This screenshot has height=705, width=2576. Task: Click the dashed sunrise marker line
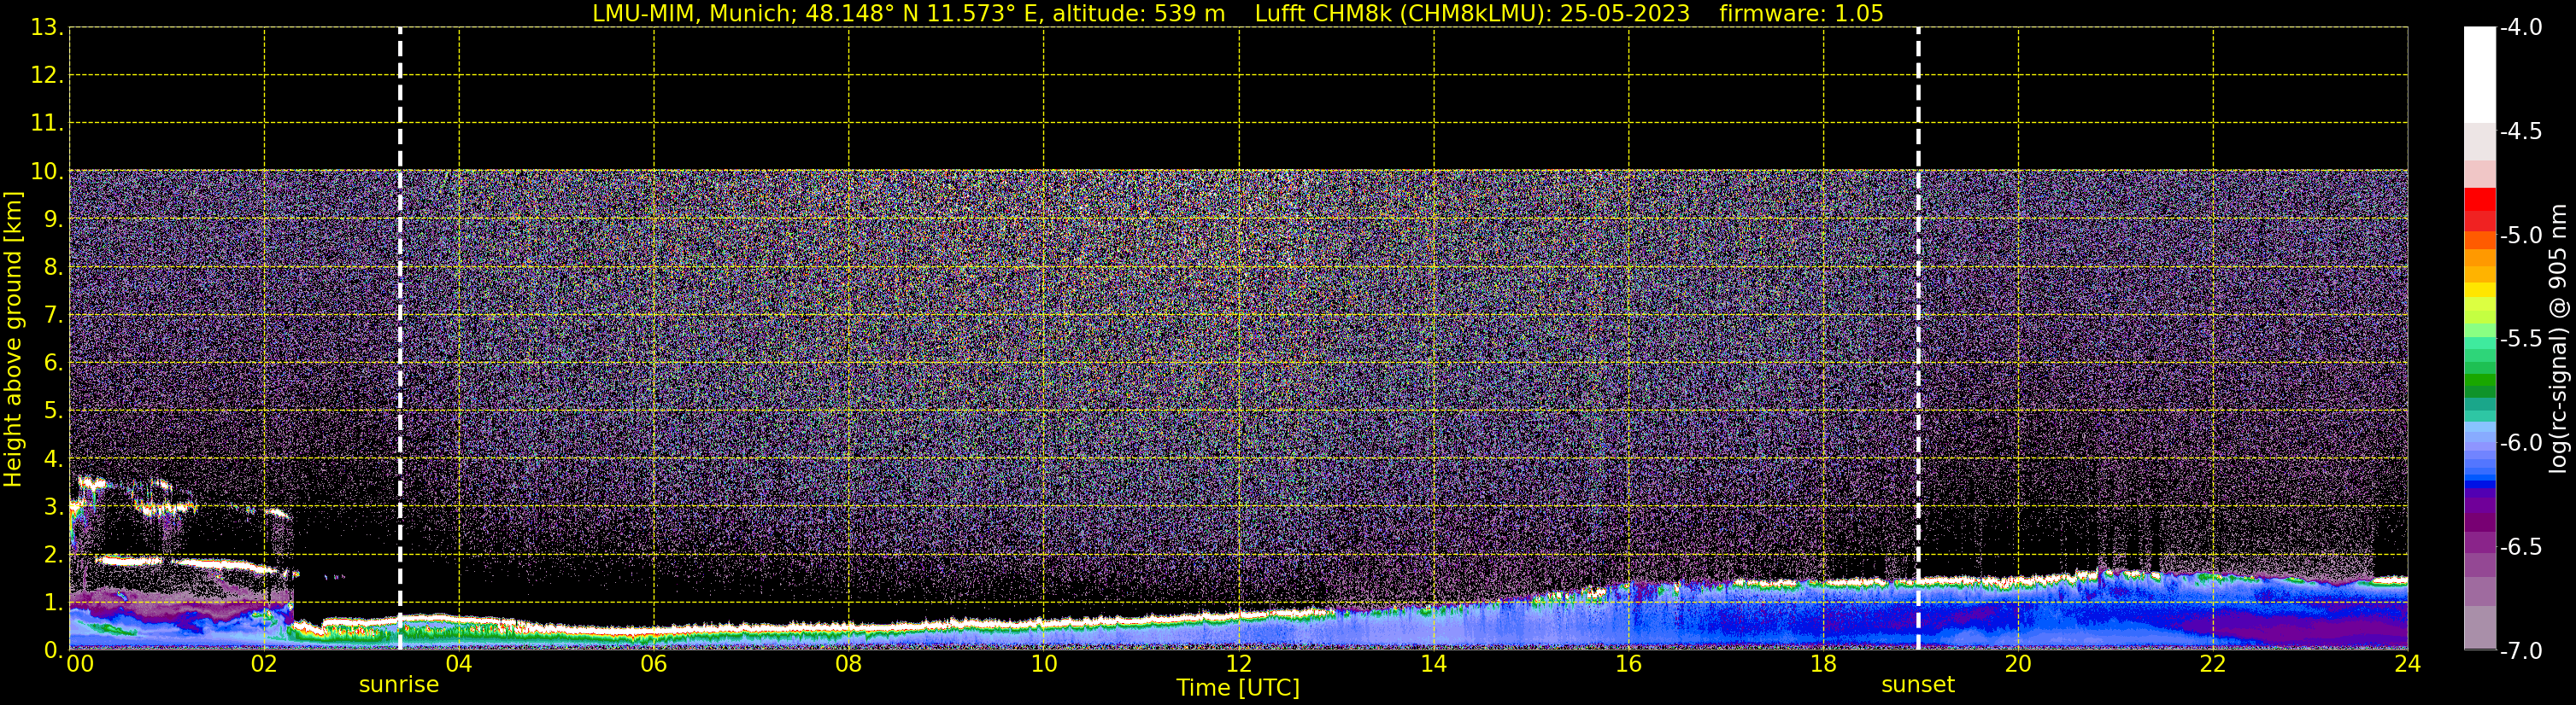click(400, 339)
